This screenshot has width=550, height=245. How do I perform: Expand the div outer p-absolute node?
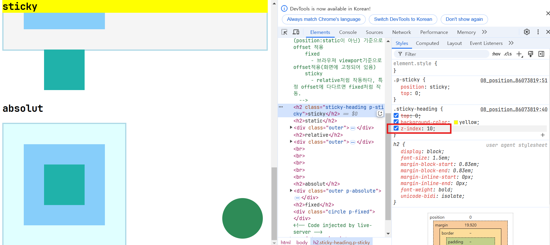click(291, 191)
